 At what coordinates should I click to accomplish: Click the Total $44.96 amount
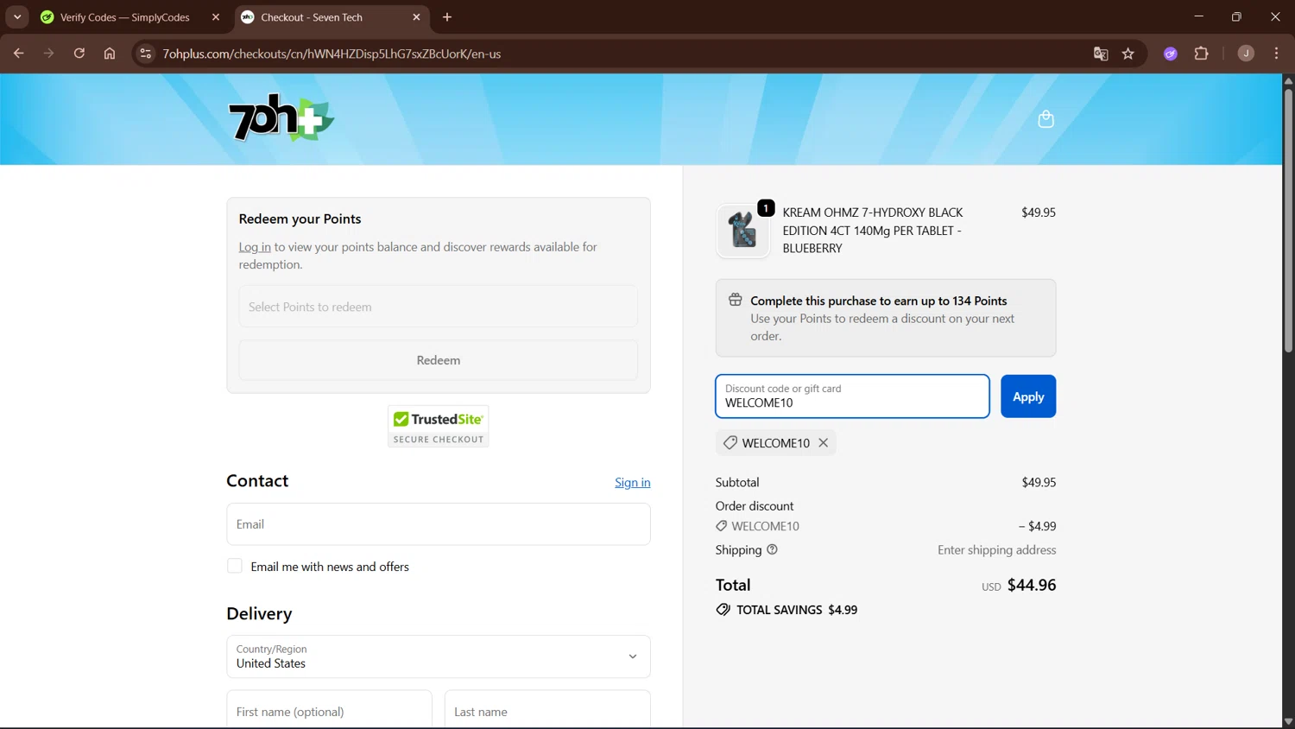(x=1032, y=585)
